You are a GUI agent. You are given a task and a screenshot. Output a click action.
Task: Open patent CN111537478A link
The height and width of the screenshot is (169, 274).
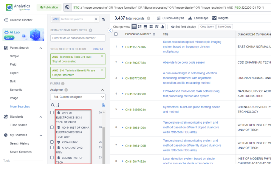[135, 47]
